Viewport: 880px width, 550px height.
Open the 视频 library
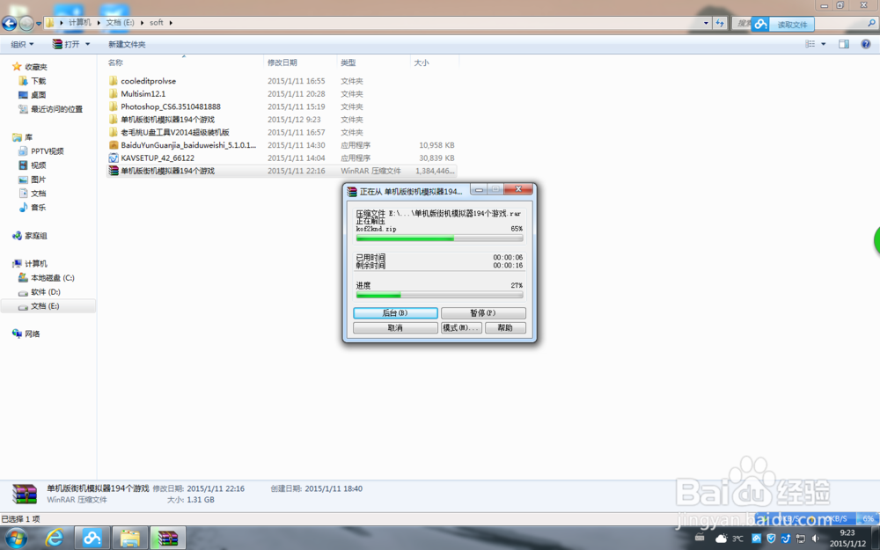click(x=38, y=165)
